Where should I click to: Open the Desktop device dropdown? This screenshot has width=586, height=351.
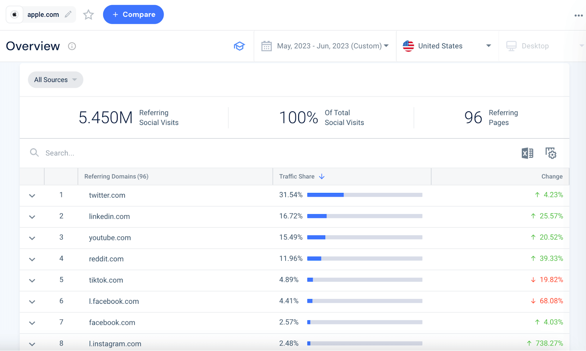(x=542, y=46)
